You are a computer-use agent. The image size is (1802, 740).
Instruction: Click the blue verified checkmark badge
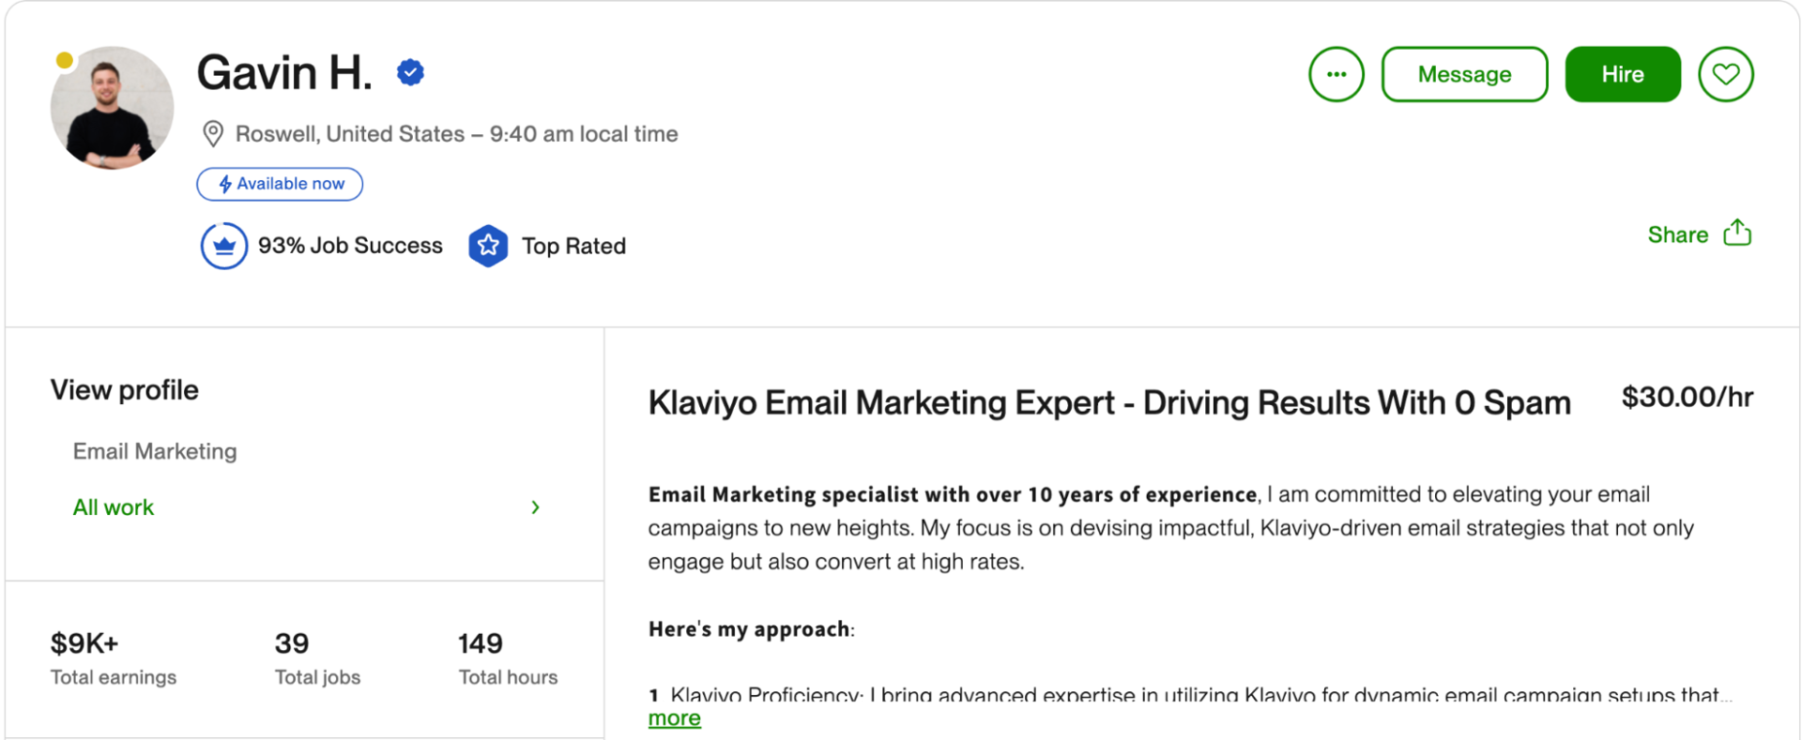[410, 72]
